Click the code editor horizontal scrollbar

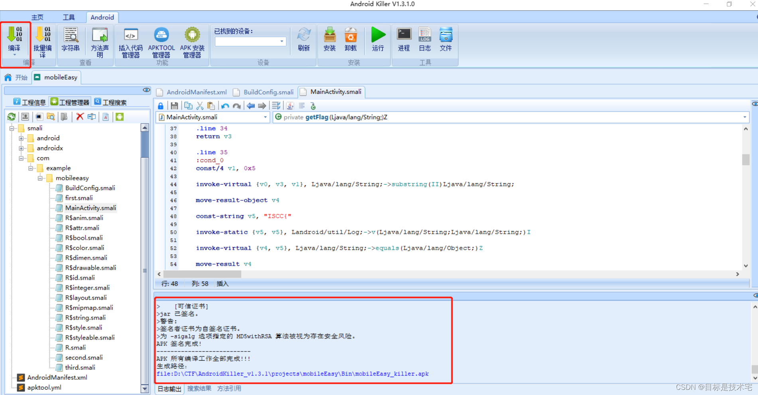tap(202, 274)
